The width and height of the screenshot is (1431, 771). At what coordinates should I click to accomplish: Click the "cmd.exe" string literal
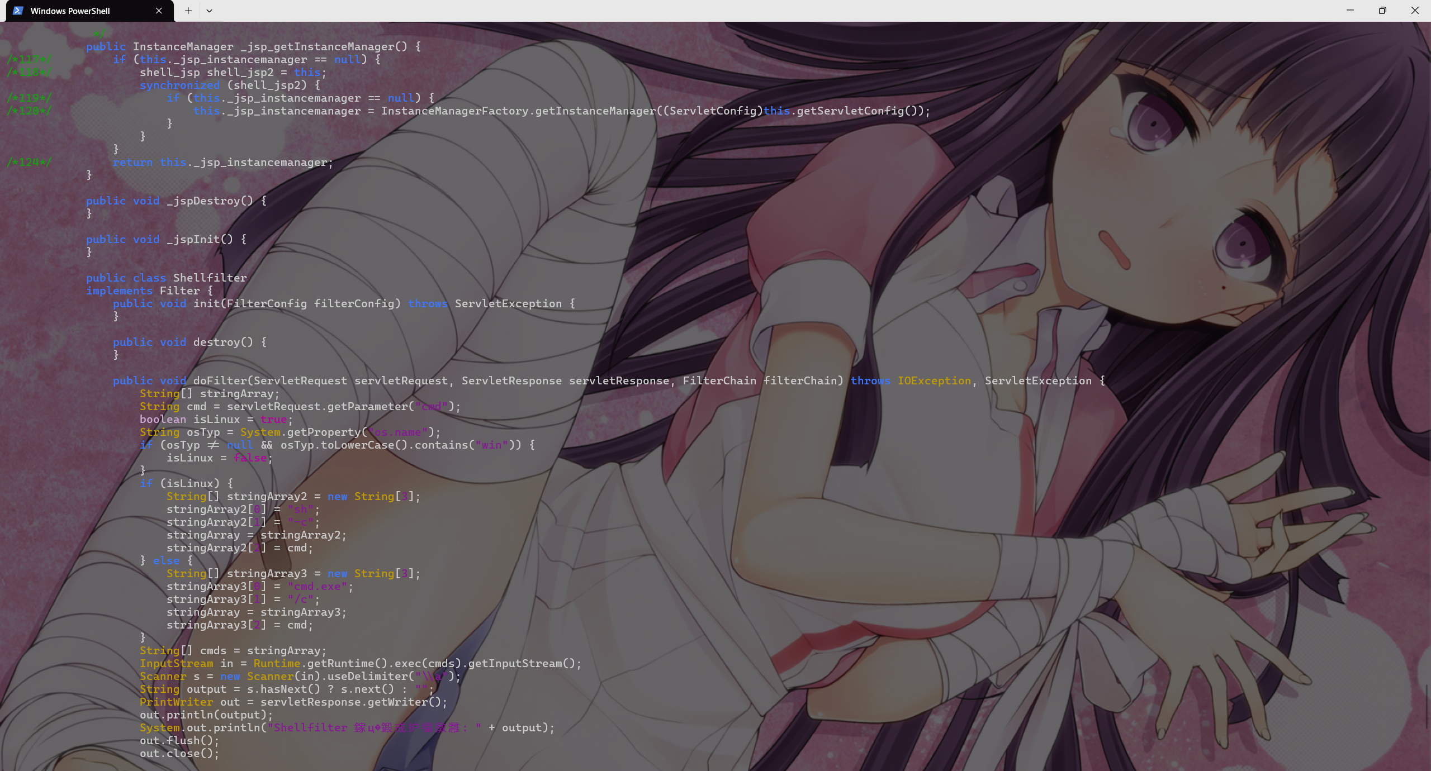pyautogui.click(x=318, y=587)
